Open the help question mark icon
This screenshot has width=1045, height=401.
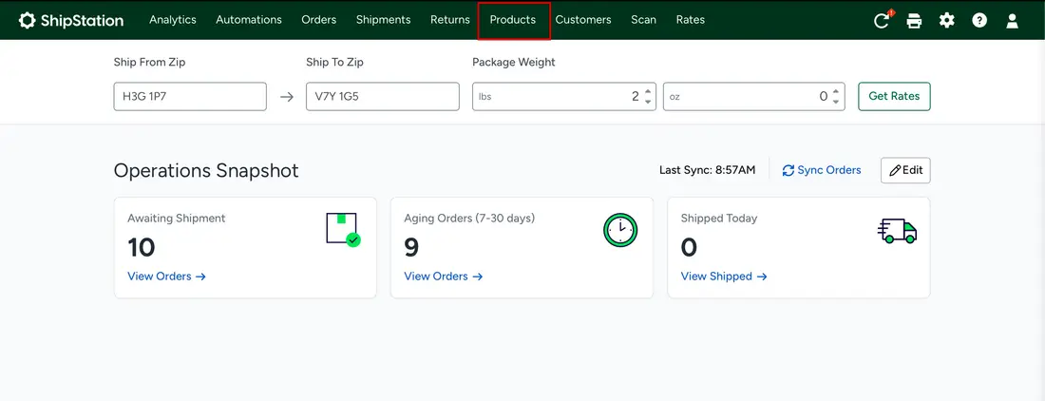[979, 21]
